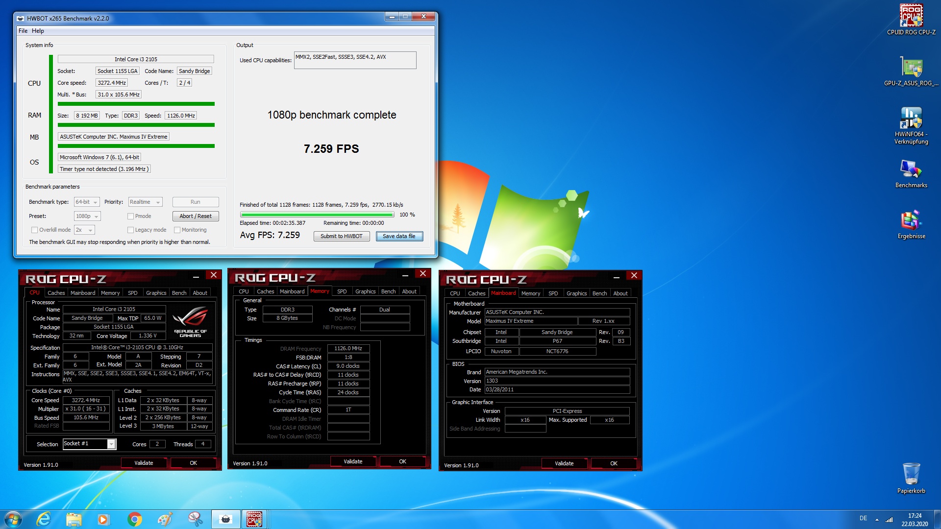Switch to SPD tab in left CPU-Z
Viewport: 941px width, 529px height.
(132, 293)
